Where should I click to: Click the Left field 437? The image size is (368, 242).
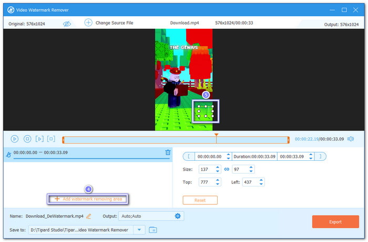[x=250, y=182]
